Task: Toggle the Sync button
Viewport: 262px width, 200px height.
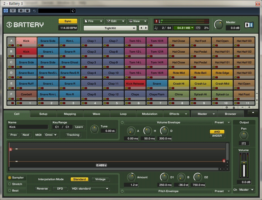Action: (x=68, y=21)
